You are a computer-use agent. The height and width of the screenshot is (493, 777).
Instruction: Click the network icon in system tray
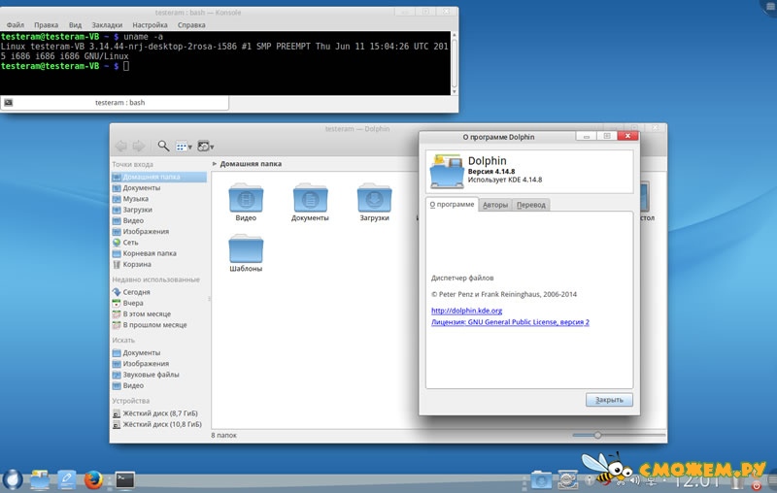[x=652, y=480]
